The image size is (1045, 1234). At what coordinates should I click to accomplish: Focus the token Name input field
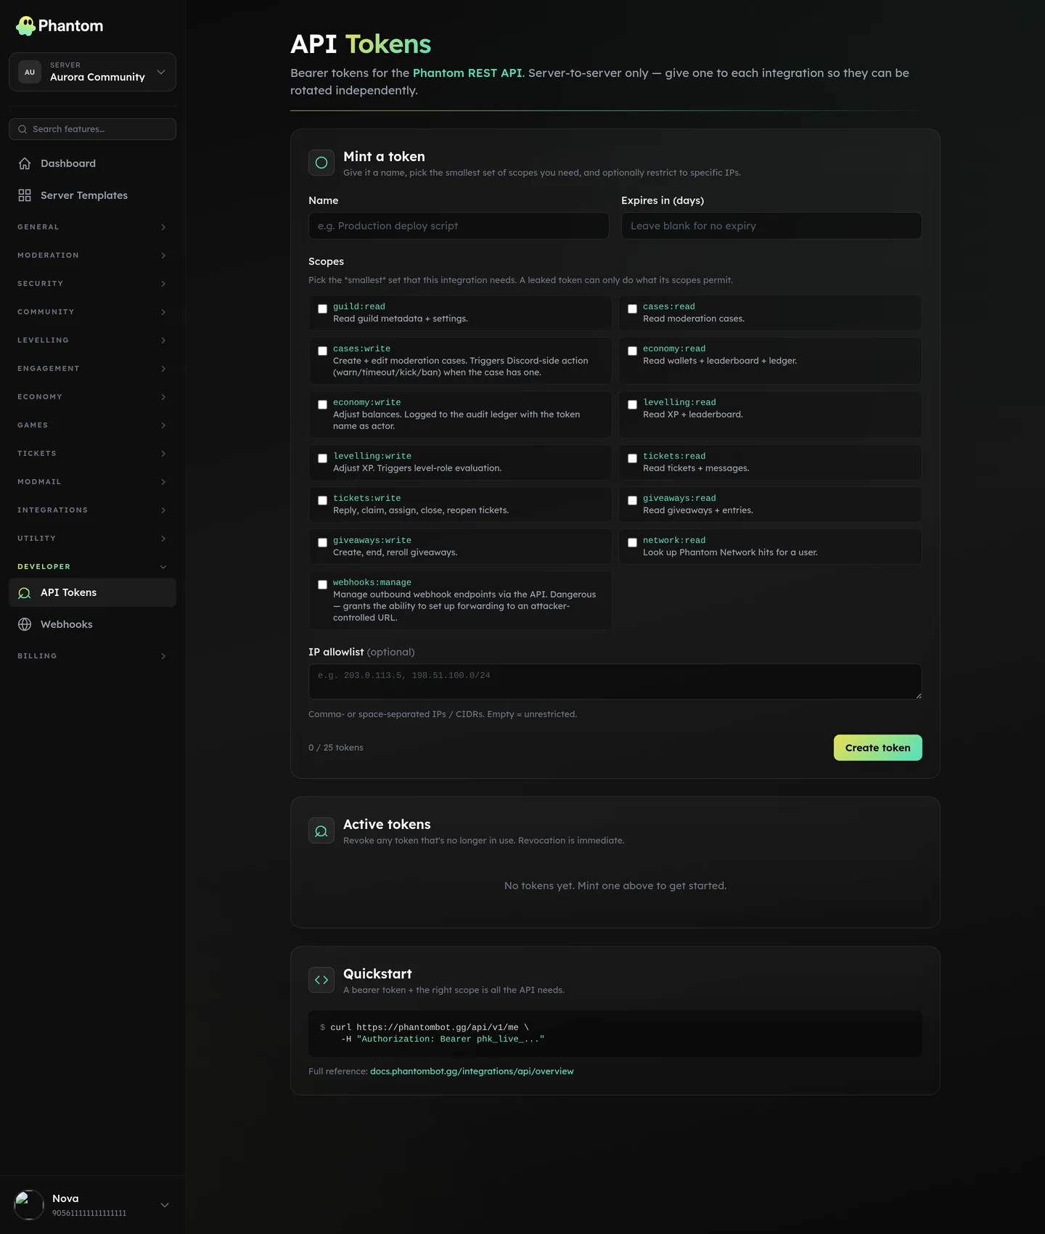tap(459, 226)
